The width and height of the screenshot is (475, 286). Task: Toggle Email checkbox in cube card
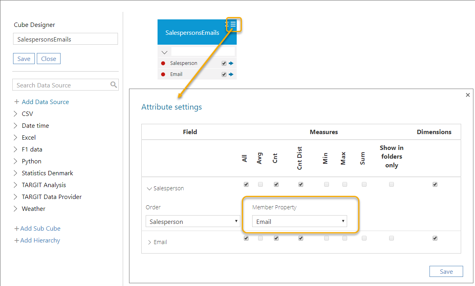pyautogui.click(x=224, y=74)
